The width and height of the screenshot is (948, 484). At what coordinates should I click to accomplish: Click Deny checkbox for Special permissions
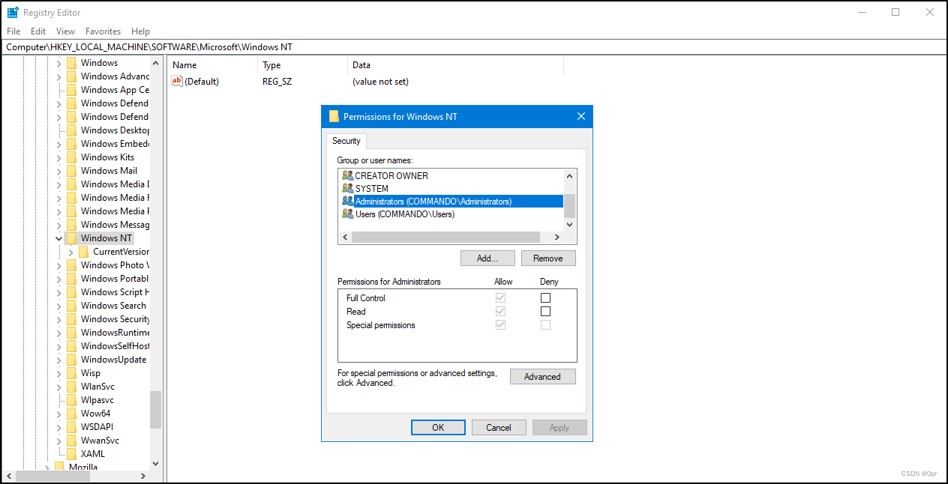[545, 325]
